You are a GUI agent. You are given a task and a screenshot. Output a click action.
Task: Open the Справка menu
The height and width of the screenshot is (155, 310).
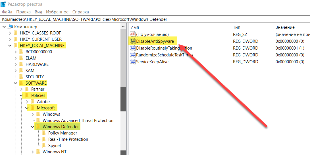coord(81,12)
